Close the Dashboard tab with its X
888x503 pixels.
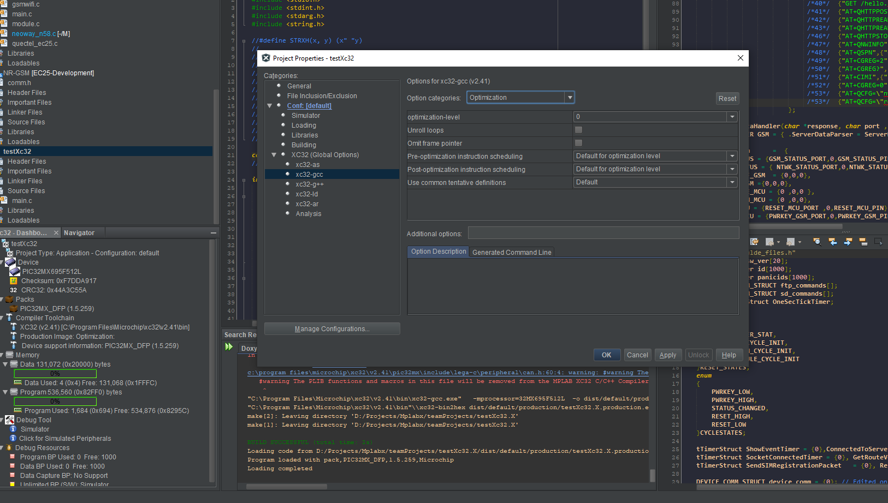pos(56,232)
